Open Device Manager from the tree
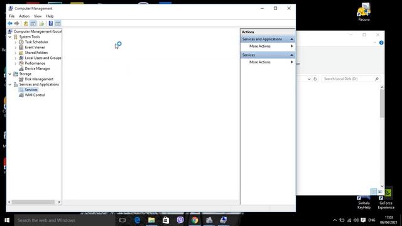This screenshot has height=226, width=402. (38, 68)
